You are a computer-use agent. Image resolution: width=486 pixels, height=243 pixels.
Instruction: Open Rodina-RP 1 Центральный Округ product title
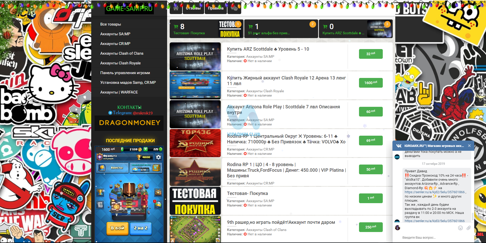286,139
